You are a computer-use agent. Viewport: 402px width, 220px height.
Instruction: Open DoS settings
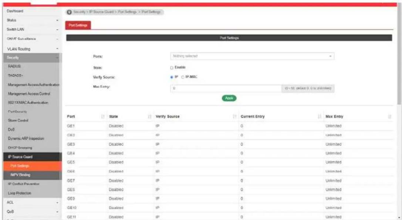click(11, 129)
